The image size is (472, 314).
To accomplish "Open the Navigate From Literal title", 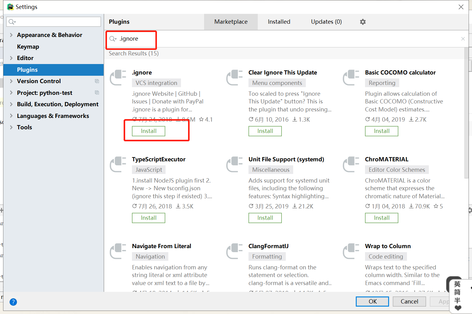I will click(162, 246).
